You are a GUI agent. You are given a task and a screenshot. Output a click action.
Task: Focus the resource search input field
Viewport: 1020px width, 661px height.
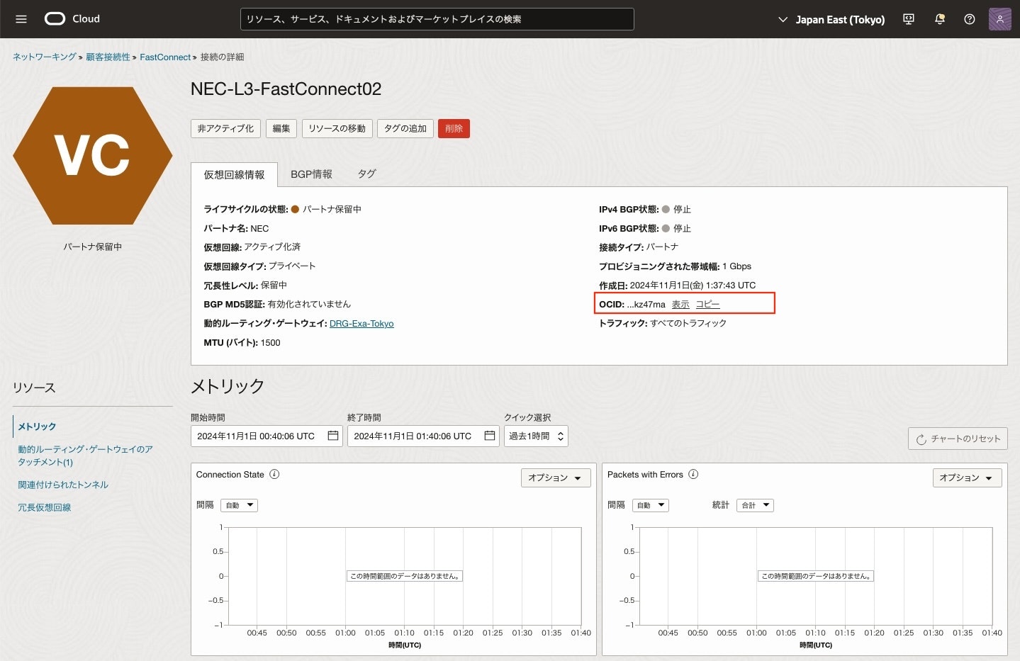437,19
